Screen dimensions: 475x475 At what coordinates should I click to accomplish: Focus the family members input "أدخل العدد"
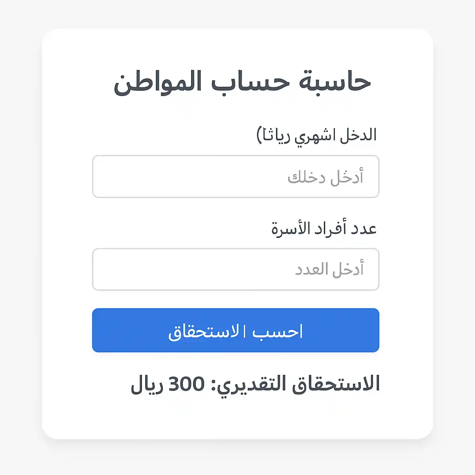236,269
